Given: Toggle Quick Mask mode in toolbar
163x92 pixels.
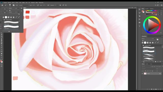Looking at the screenshot, I should (x=2, y=64).
